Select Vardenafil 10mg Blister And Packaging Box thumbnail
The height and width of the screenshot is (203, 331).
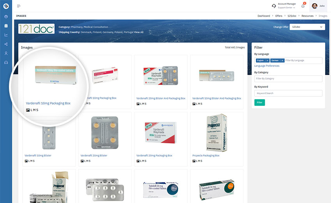coord(217,76)
